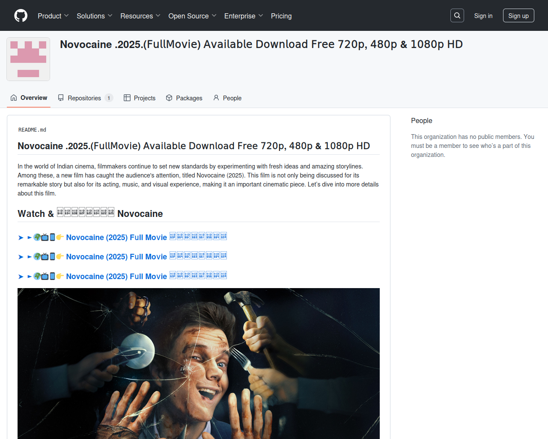This screenshot has height=439, width=548.
Task: Click the People person icon
Action: tap(216, 98)
